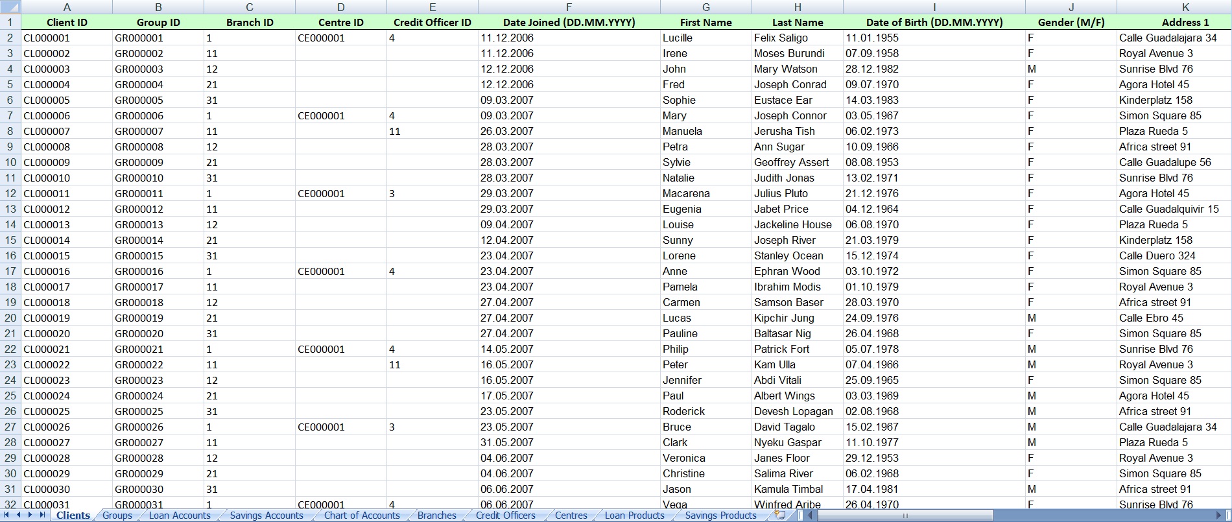Insert a new worksheet using tab icon
This screenshot has height=522, width=1232.
point(780,515)
